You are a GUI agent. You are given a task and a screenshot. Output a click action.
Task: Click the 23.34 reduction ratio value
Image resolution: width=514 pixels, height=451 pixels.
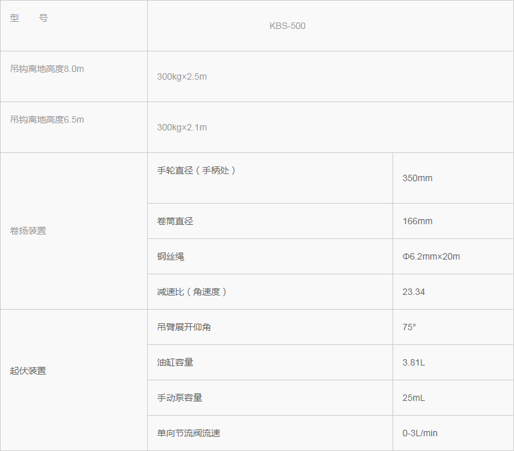tap(414, 292)
